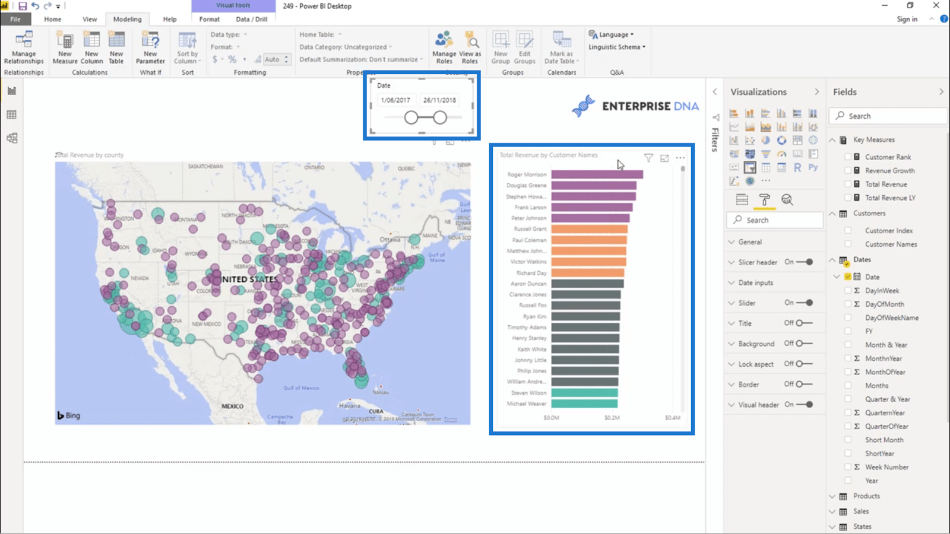Open Manage Roles

444,47
